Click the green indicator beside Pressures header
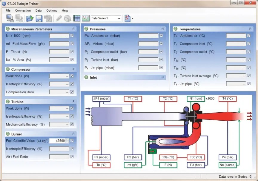The image size is (258, 181). click(x=86, y=29)
